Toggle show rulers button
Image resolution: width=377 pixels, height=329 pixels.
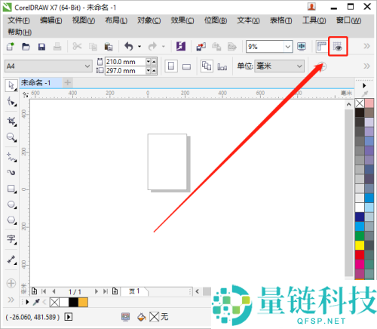(321, 47)
